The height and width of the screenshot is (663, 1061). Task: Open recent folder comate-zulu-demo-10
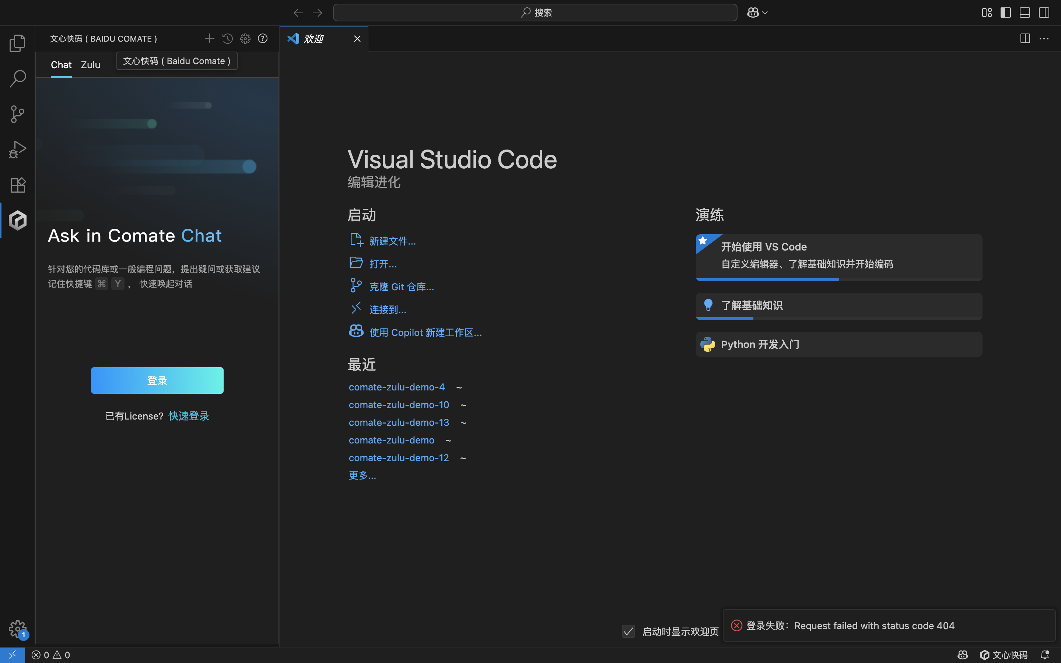399,404
